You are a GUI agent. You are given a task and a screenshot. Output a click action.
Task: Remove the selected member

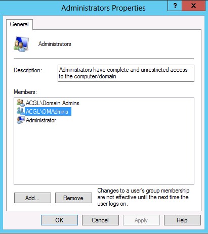[x=73, y=198]
